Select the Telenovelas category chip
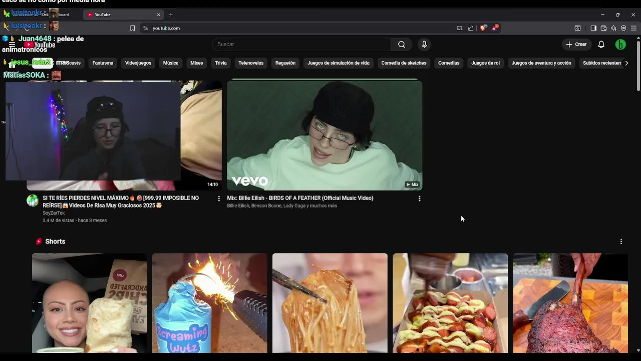Screen dimensions: 641x361 [251, 63]
